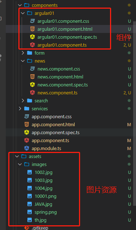Click the HTML5 icon of app.component.html
Screen dimensions: 136x230
(26, 124)
